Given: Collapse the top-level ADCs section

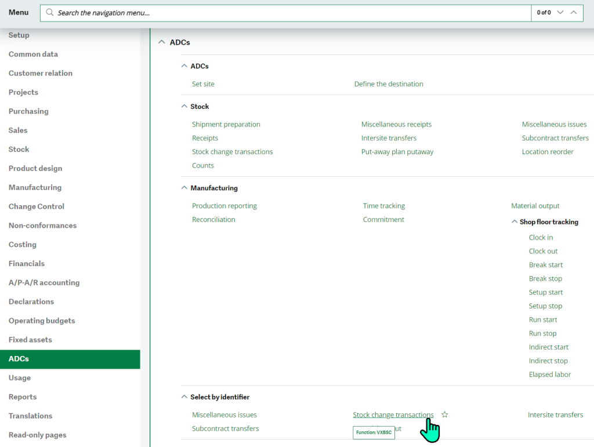Looking at the screenshot, I should [161, 42].
